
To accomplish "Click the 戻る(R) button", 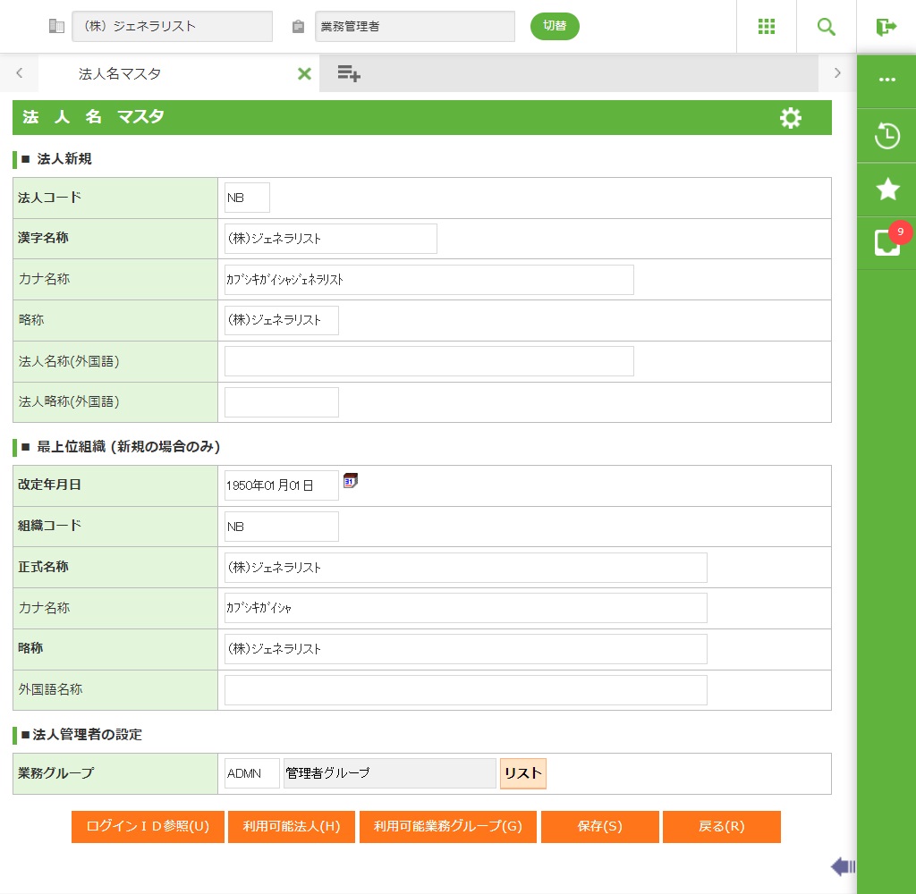I will [721, 827].
